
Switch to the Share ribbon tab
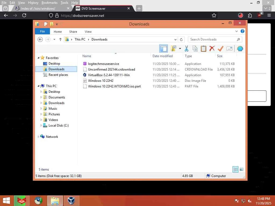(73, 32)
